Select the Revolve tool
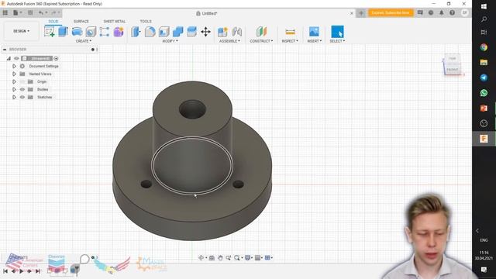The image size is (496, 279). click(x=77, y=32)
